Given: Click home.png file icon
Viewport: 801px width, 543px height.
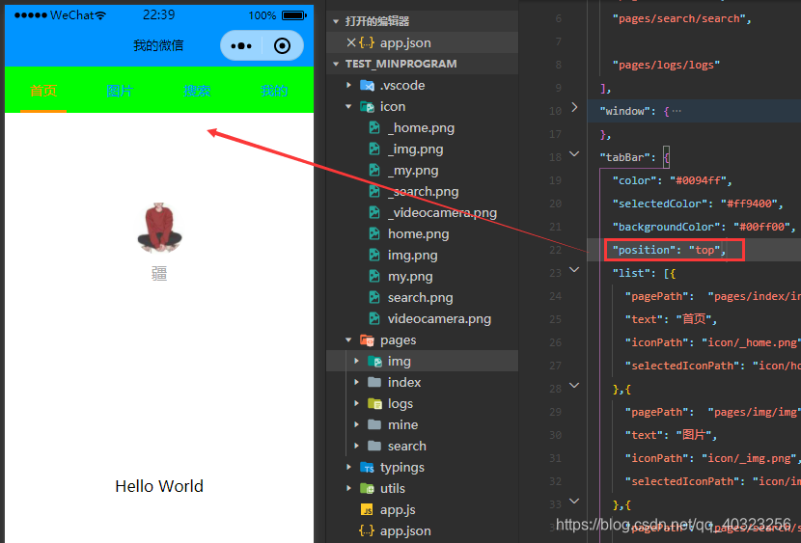Looking at the screenshot, I should (x=374, y=233).
